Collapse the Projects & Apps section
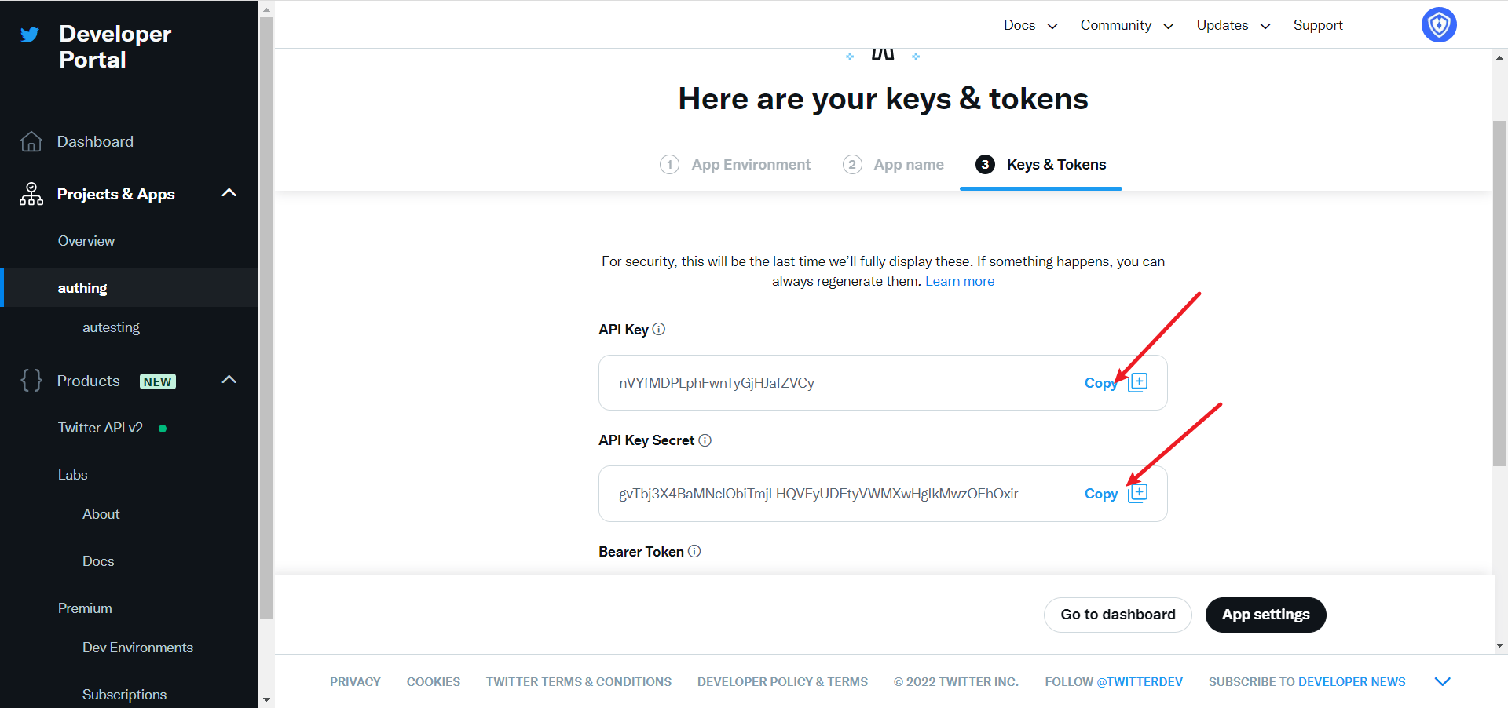The image size is (1508, 708). (x=229, y=193)
